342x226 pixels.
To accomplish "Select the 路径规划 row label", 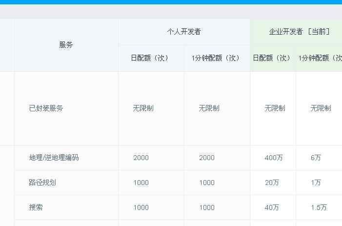I will (42, 183).
